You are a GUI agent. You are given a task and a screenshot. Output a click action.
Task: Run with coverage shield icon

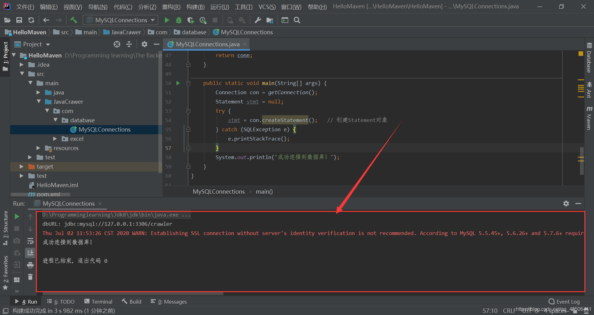click(191, 20)
